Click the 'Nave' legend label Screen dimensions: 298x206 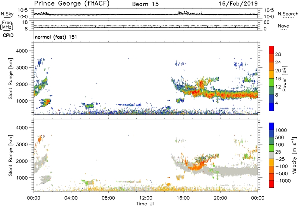[x=283, y=26]
